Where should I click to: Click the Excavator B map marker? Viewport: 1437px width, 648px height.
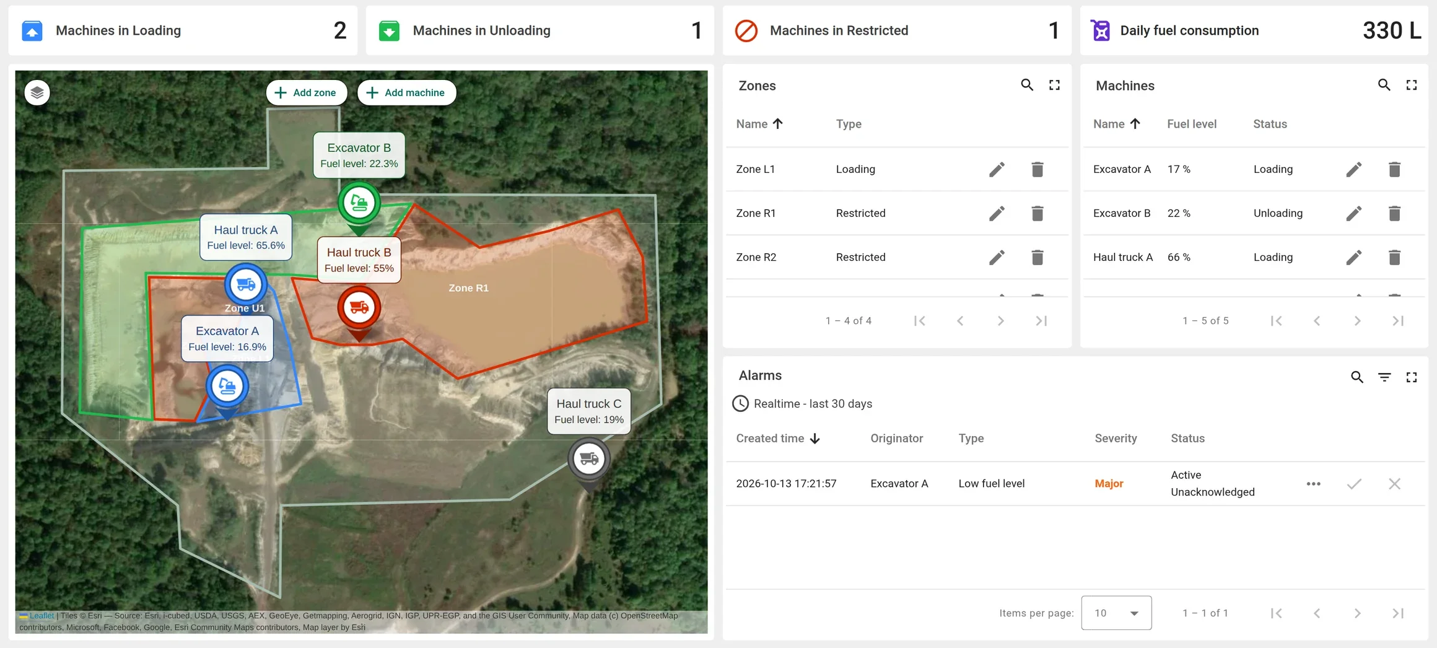pos(359,203)
